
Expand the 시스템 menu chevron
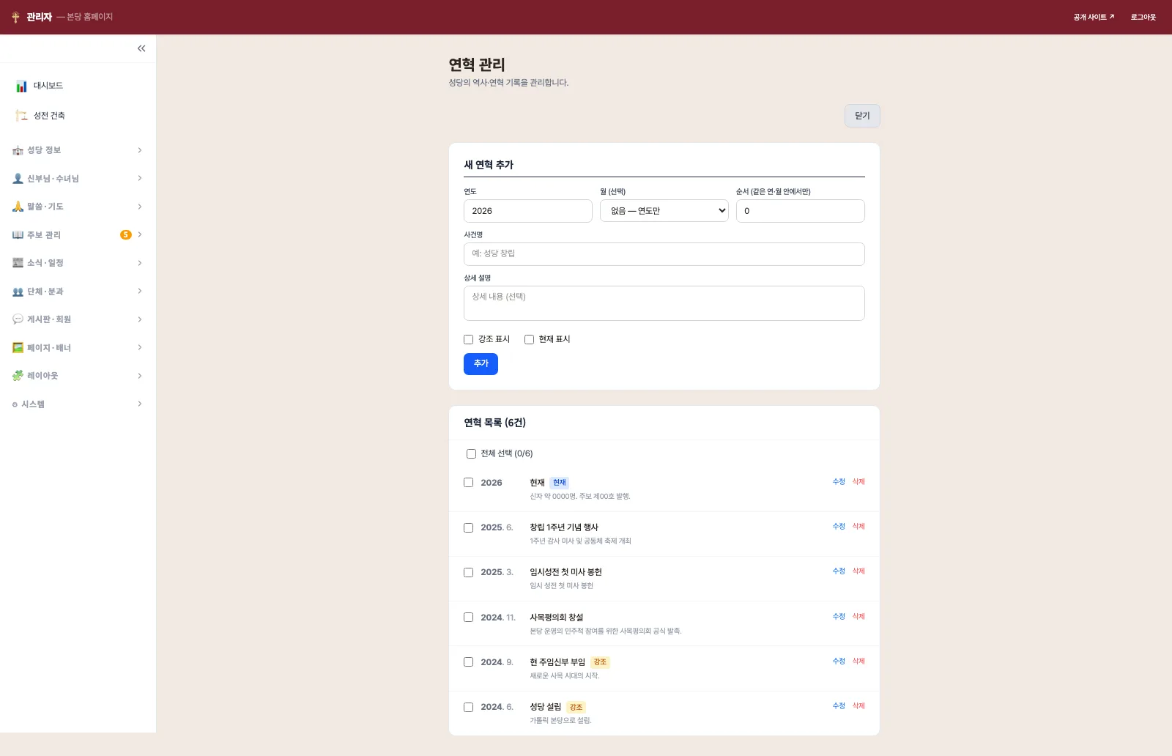coord(140,404)
